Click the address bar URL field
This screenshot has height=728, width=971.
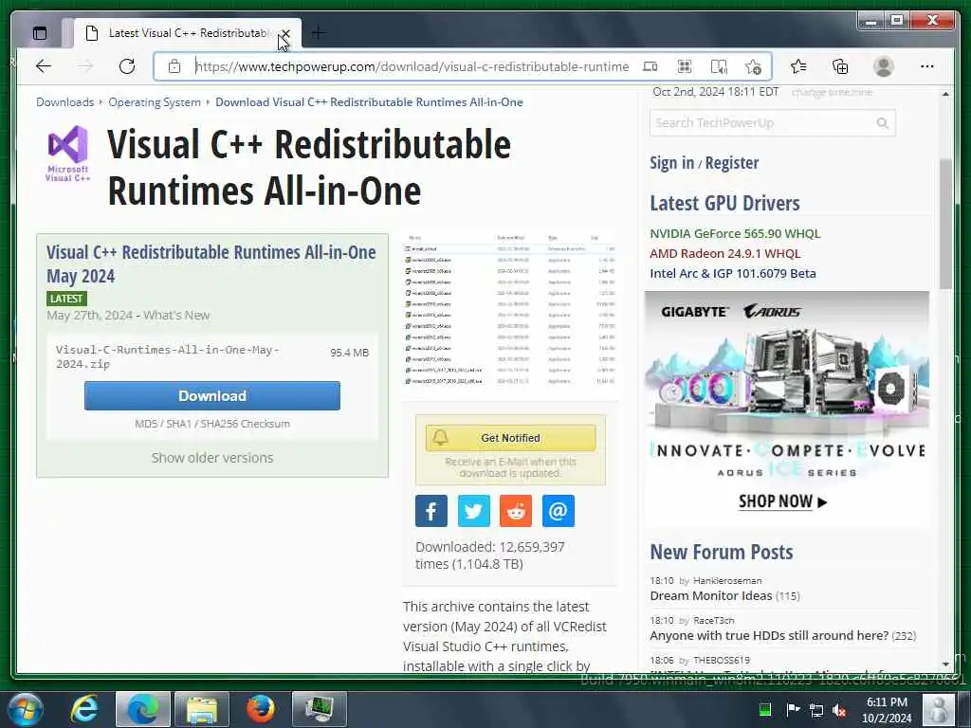tap(412, 66)
